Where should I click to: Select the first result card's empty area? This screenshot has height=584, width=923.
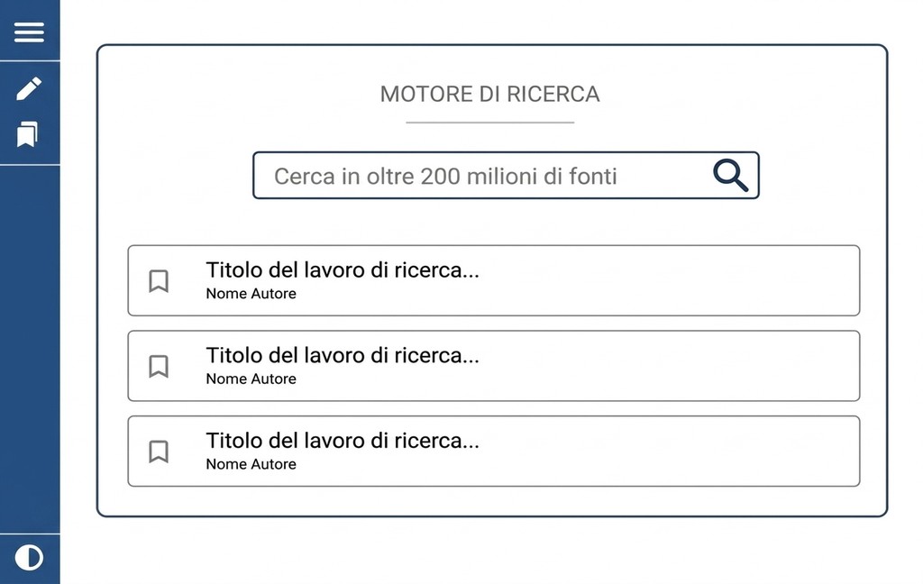click(665, 281)
